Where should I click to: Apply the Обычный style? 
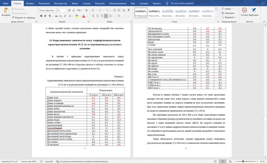[x=140, y=13]
